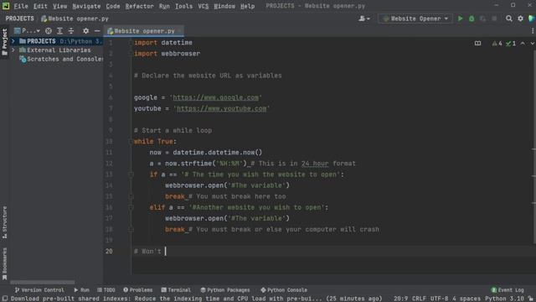Click the user account icon

(x=362, y=18)
